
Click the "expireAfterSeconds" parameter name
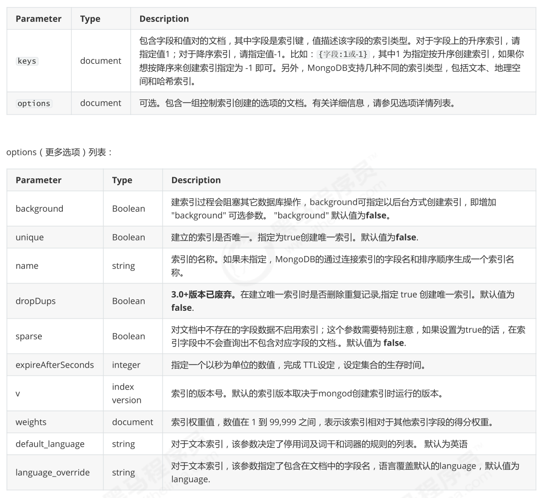tap(54, 365)
